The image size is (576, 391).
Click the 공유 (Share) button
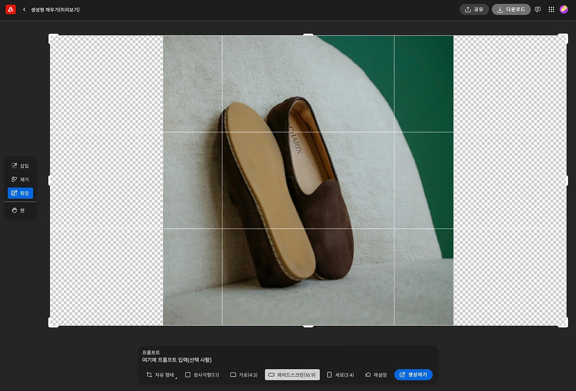pos(474,9)
